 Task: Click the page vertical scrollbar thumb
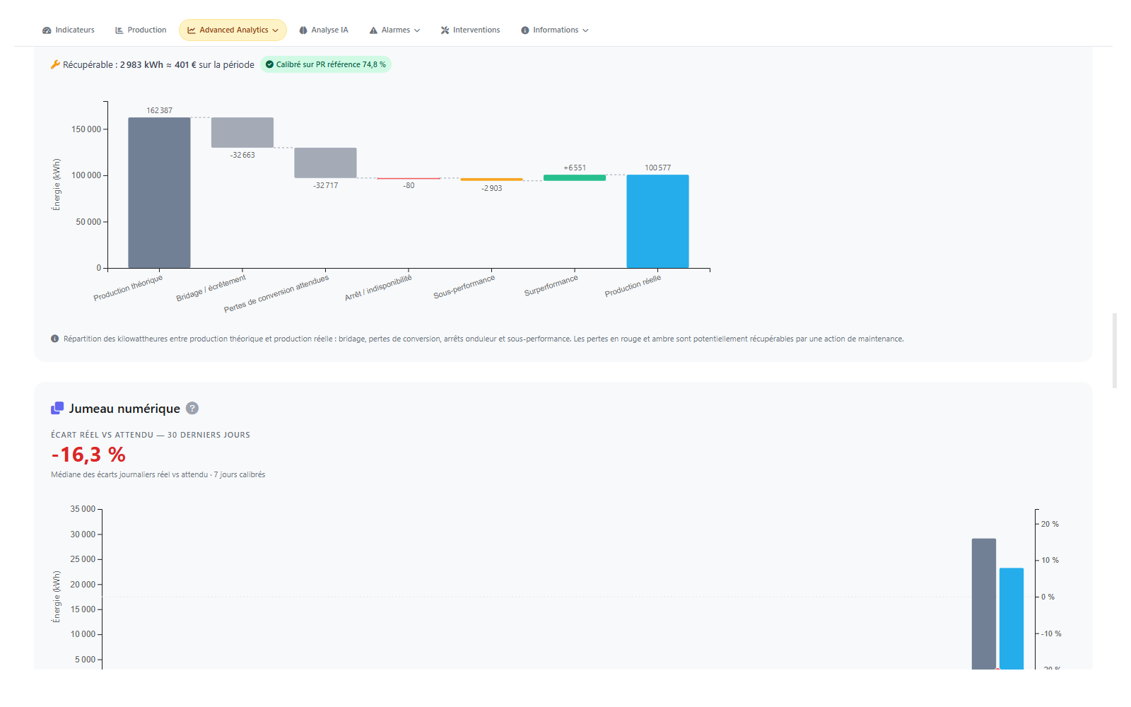1115,351
